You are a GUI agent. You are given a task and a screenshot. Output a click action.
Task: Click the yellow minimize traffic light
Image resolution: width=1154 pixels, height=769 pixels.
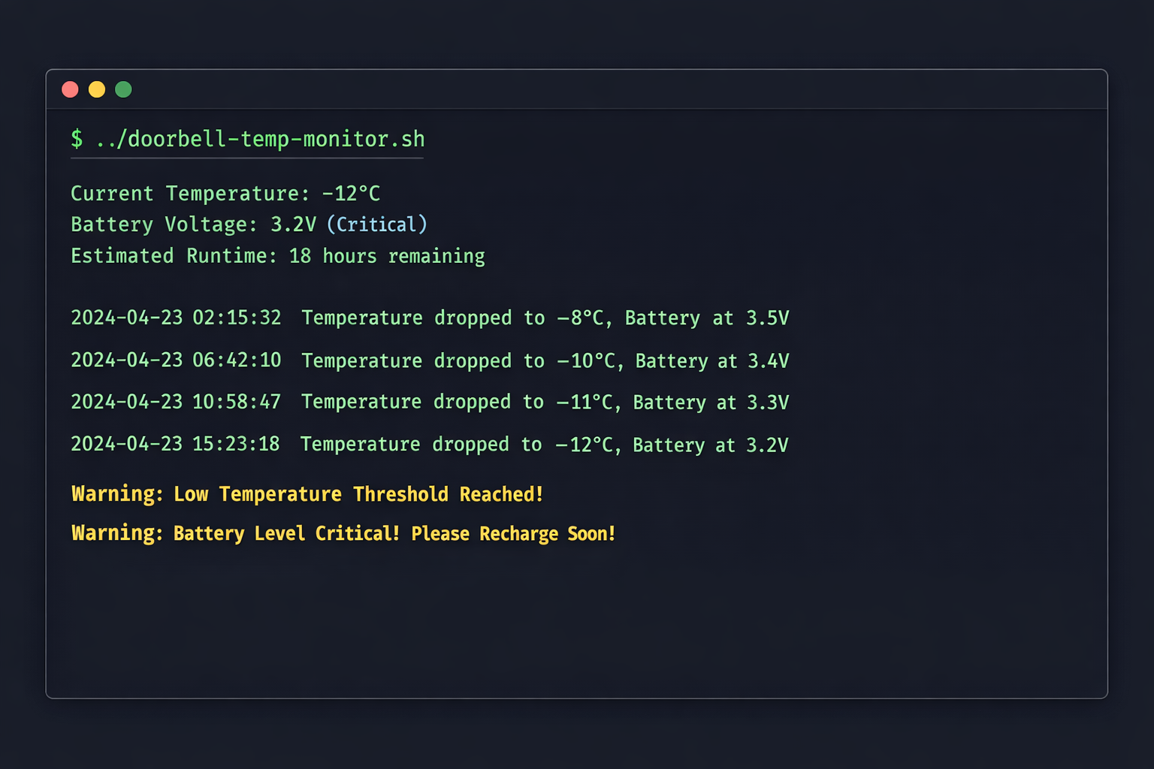(96, 89)
